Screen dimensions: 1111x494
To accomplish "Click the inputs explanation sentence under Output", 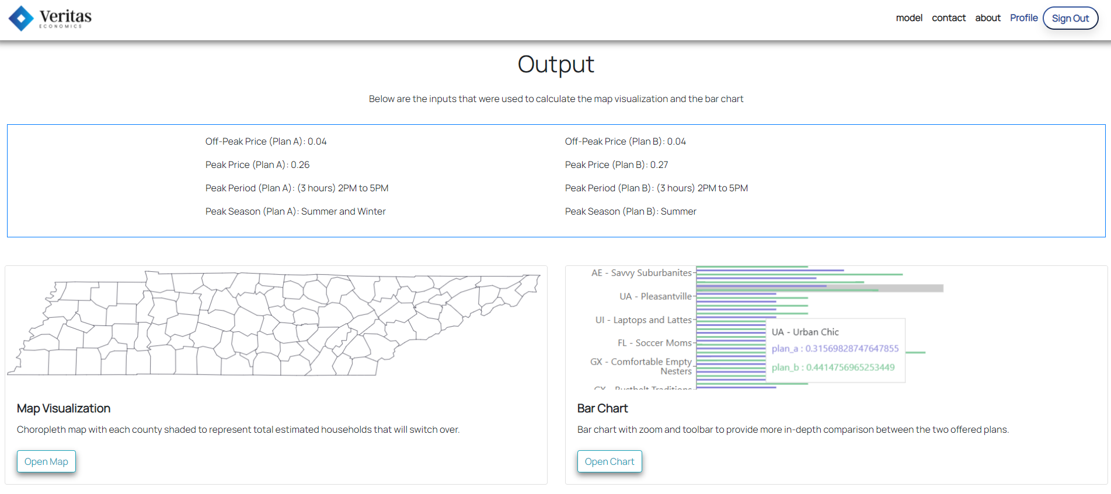I will coord(556,99).
